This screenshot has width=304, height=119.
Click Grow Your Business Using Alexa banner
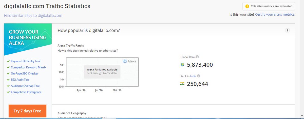coord(28,39)
